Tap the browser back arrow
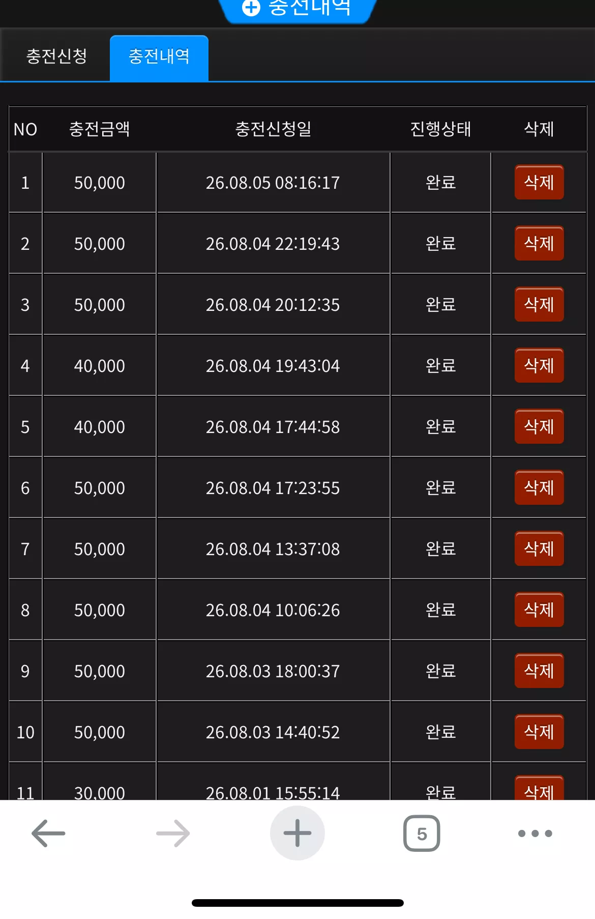This screenshot has height=919, width=595. coord(48,833)
